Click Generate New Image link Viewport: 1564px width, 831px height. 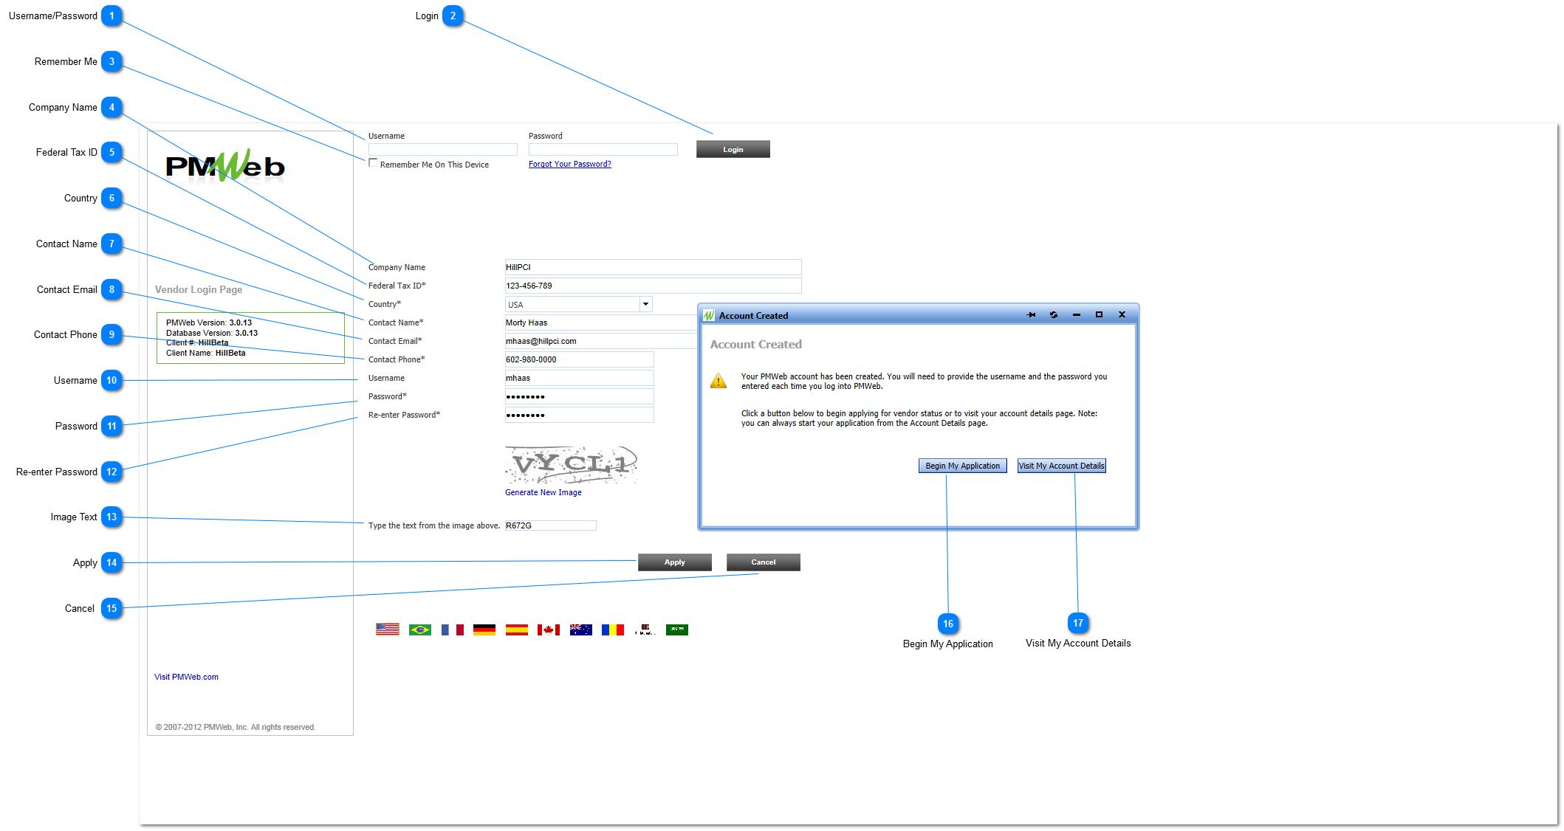543,492
